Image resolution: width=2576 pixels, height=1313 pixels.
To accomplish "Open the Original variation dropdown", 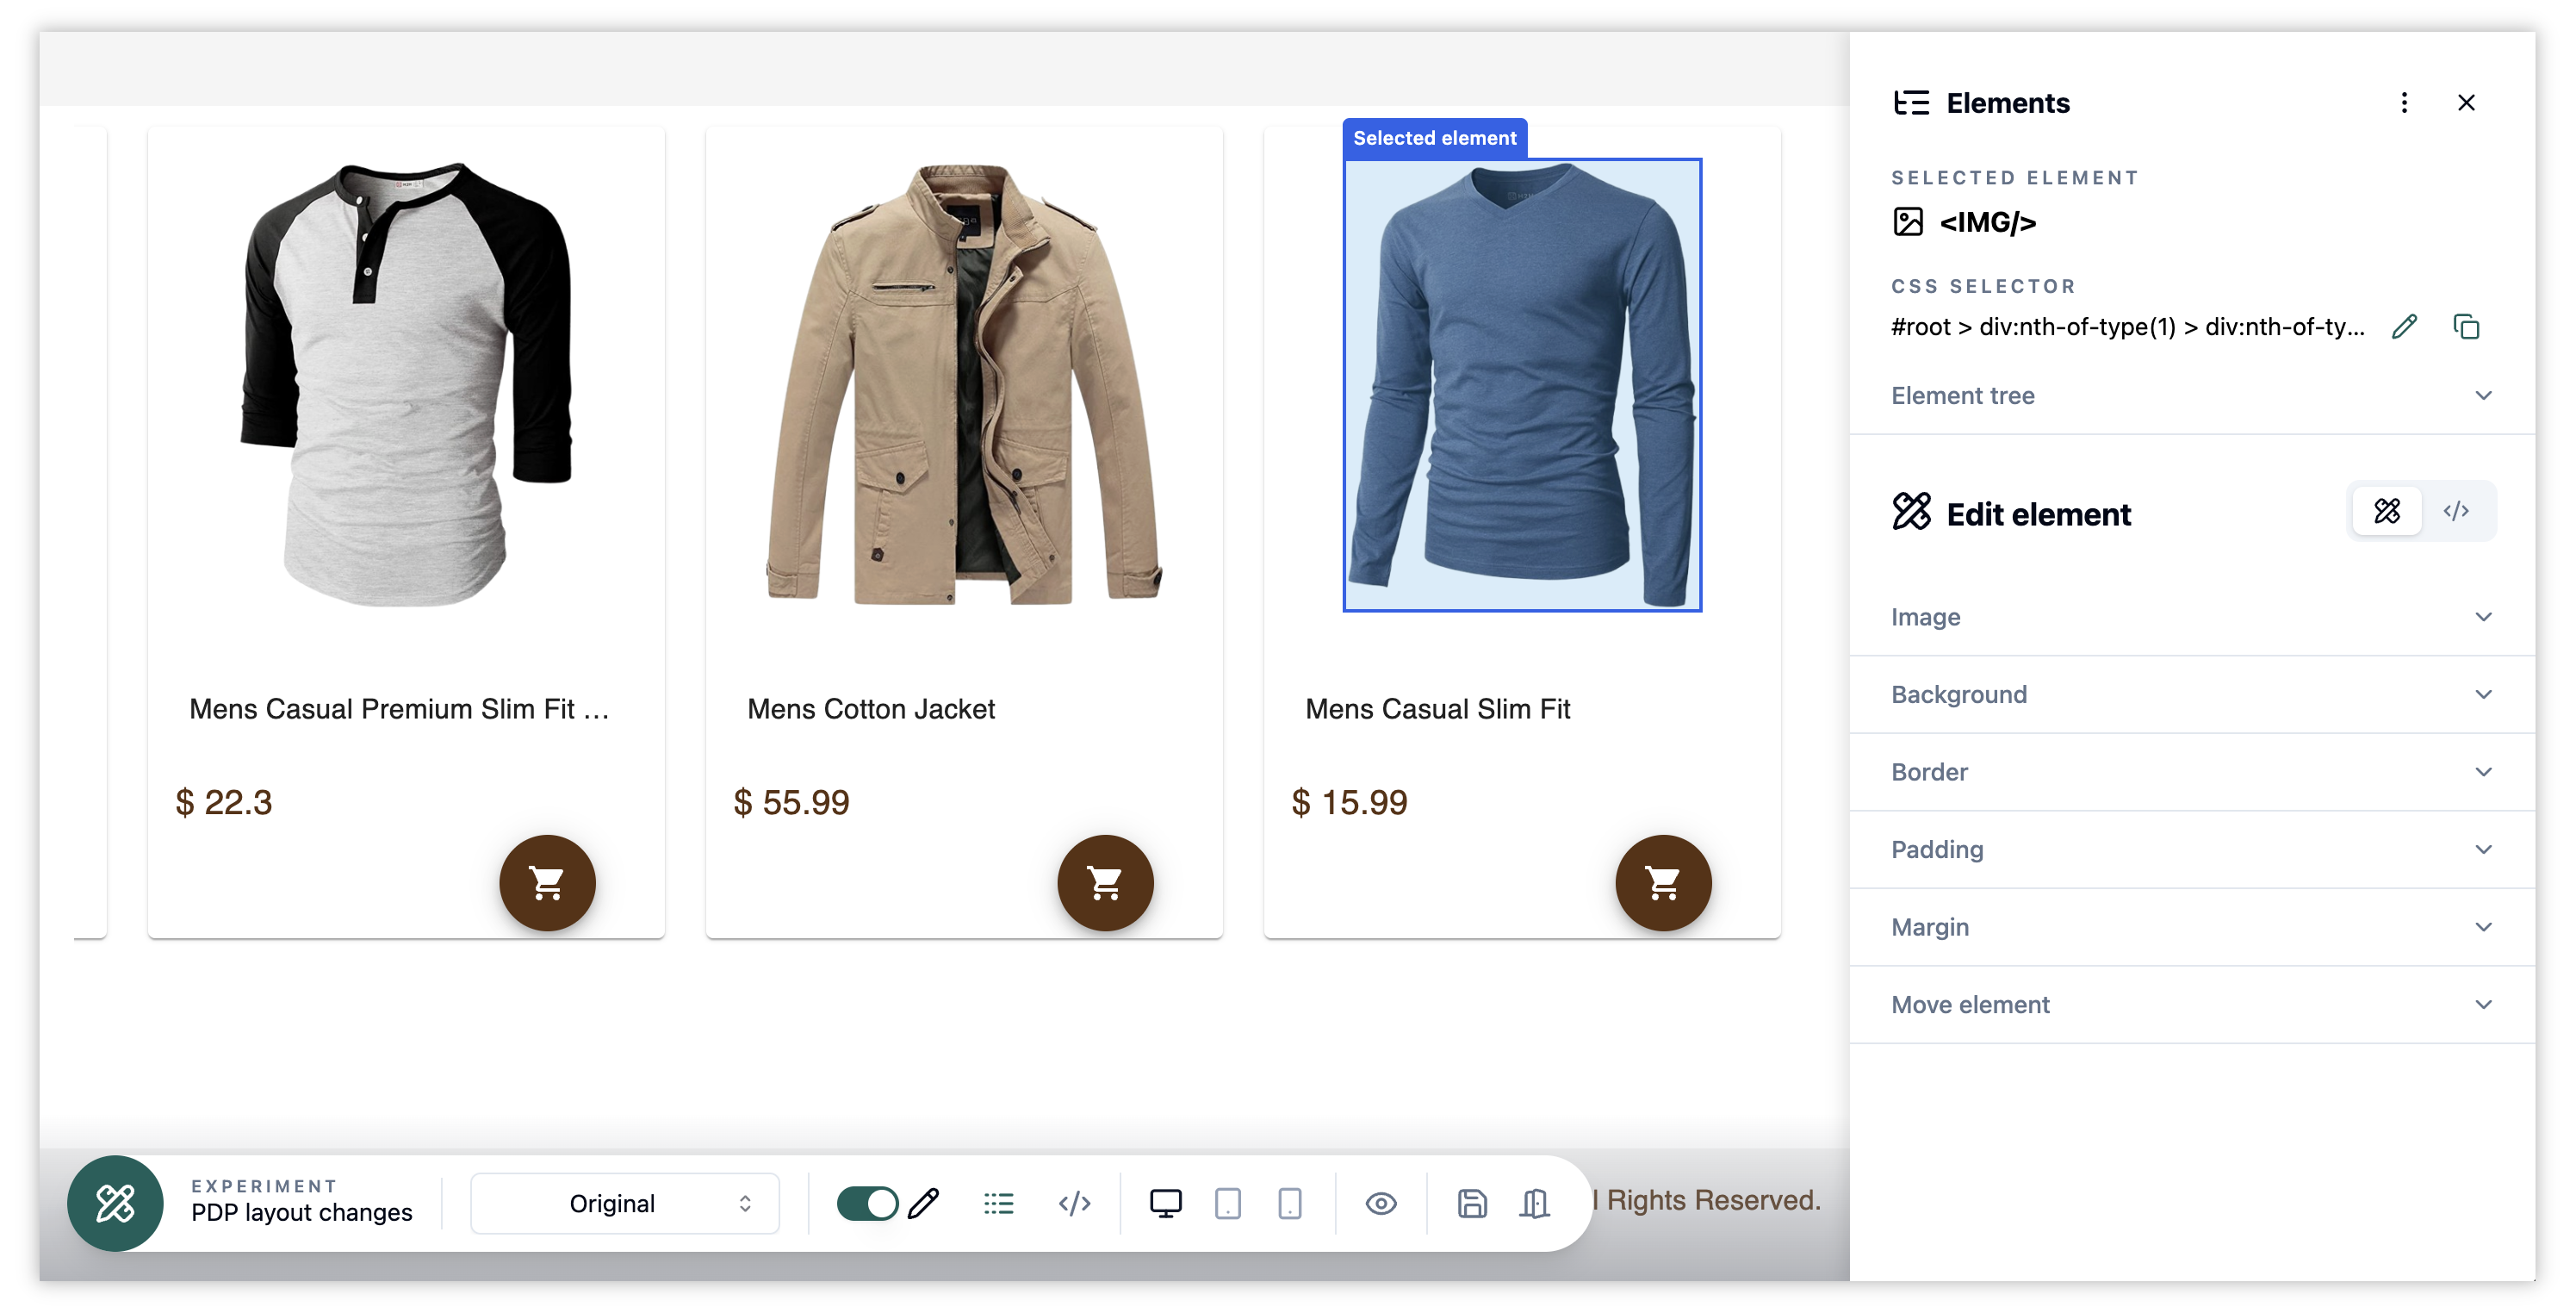I will [625, 1203].
